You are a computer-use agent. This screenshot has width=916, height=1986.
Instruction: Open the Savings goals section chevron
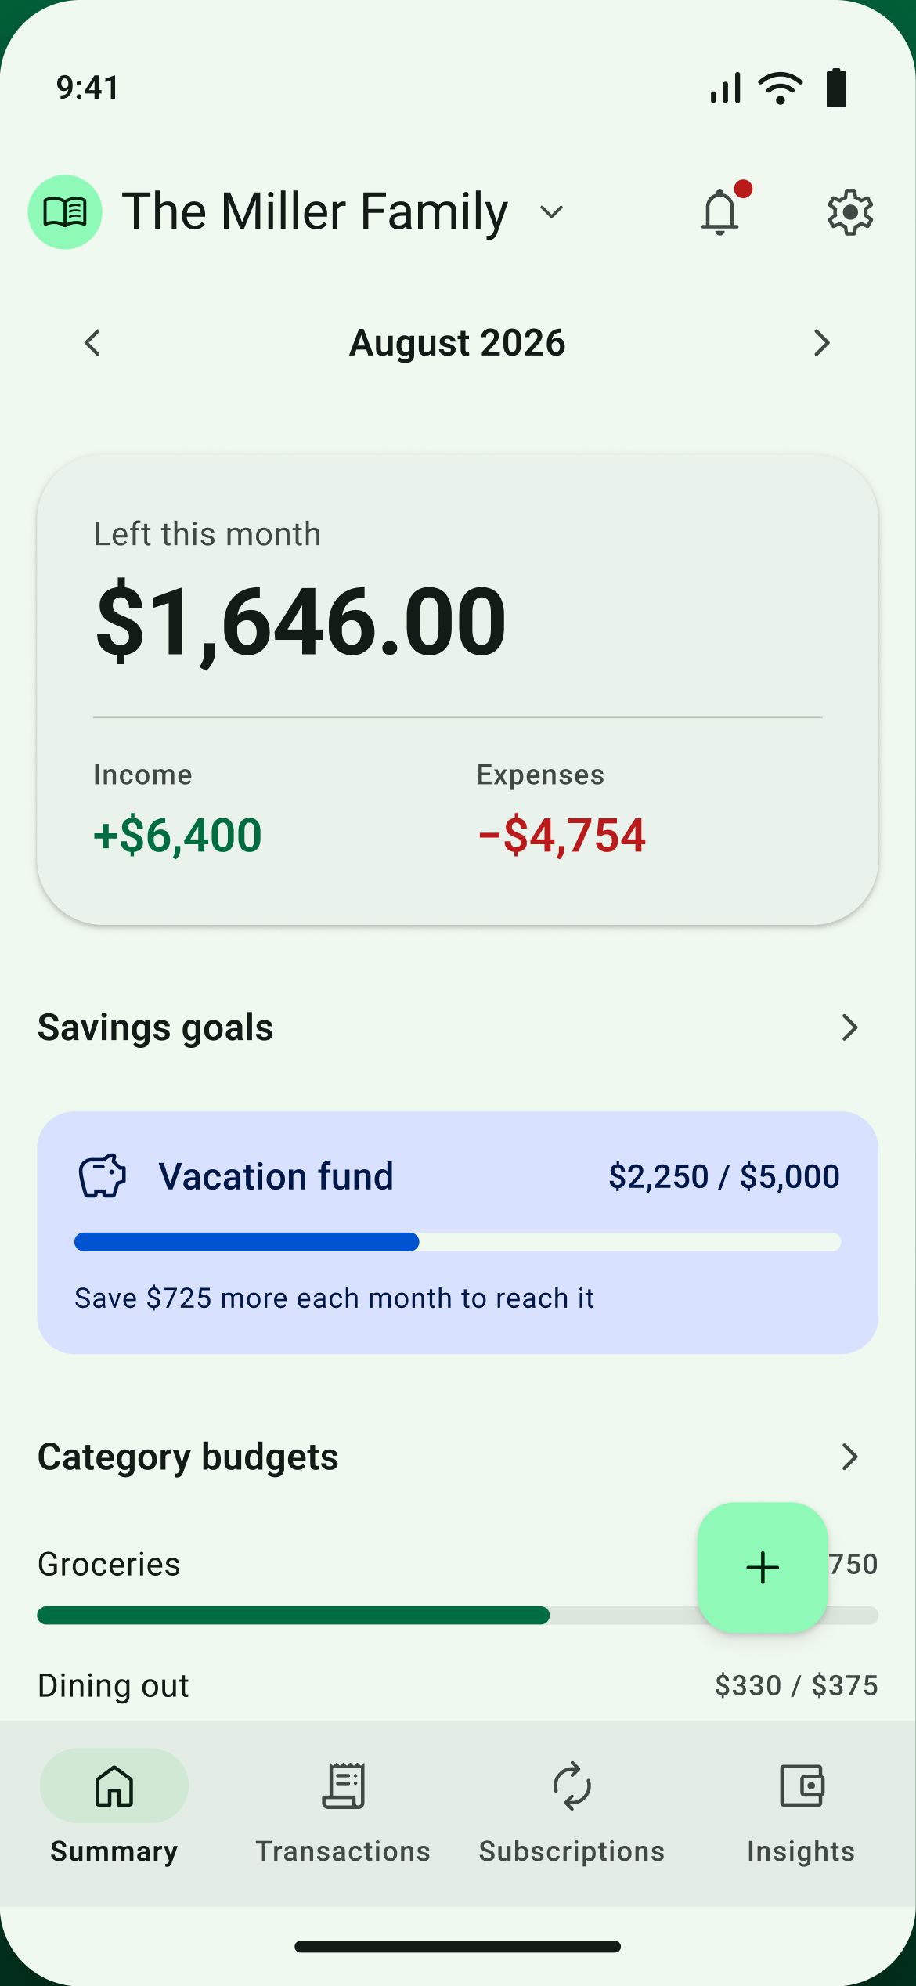[x=850, y=1027]
